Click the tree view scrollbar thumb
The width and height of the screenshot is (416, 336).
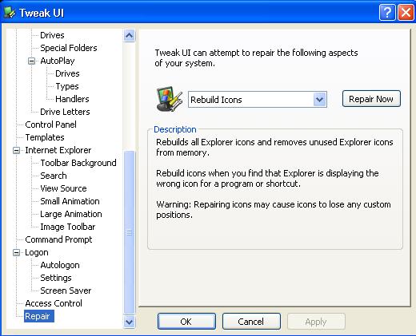point(130,232)
